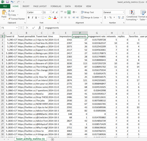Click Decrease Decimal icon
The height and width of the screenshot is (141, 147).
tap(123, 18)
